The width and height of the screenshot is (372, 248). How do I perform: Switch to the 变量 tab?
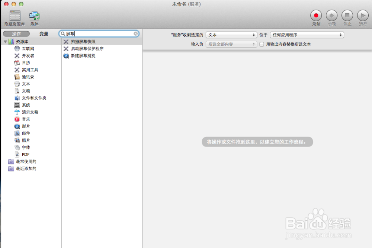point(44,34)
